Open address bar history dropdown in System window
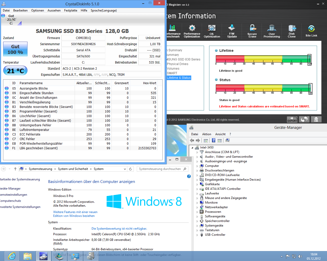 click(125, 169)
